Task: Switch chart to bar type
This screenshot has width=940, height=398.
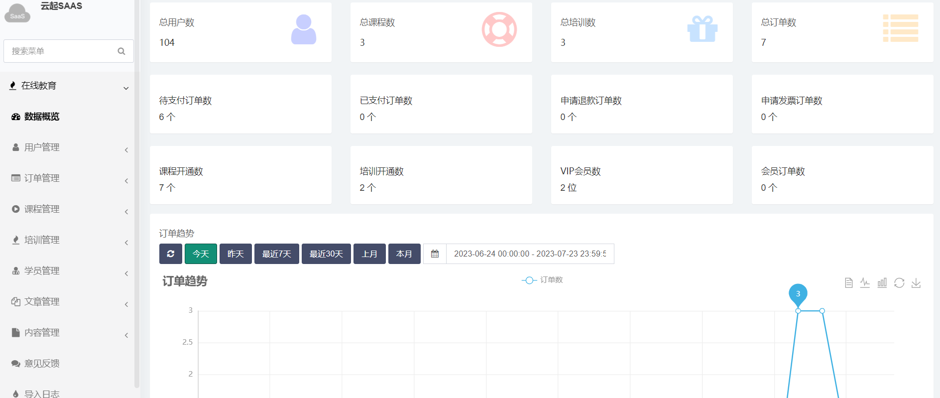Action: [x=882, y=283]
